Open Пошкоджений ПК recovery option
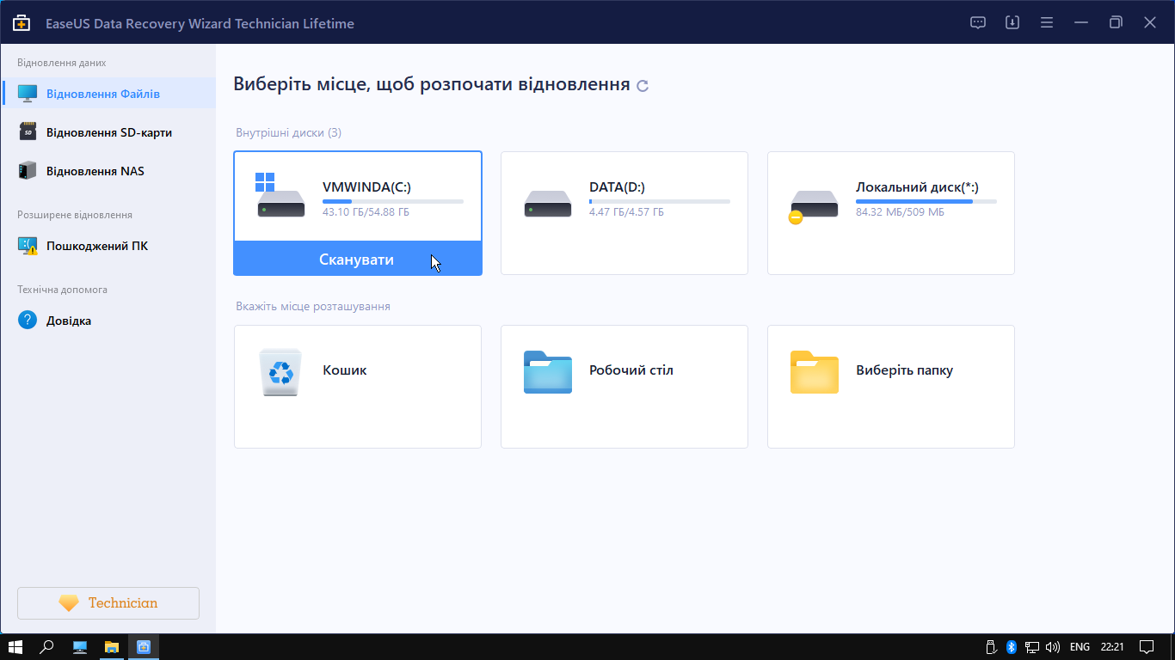Viewport: 1175px width, 660px height. point(108,246)
